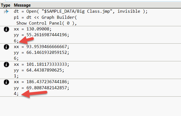Click info icon beside xx = 101.181173333333
Image resolution: width=181 pixels, height=116 pixels.
pyautogui.click(x=6, y=65)
